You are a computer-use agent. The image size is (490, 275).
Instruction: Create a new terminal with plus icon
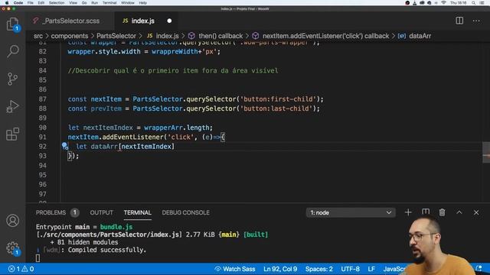pos(408,212)
